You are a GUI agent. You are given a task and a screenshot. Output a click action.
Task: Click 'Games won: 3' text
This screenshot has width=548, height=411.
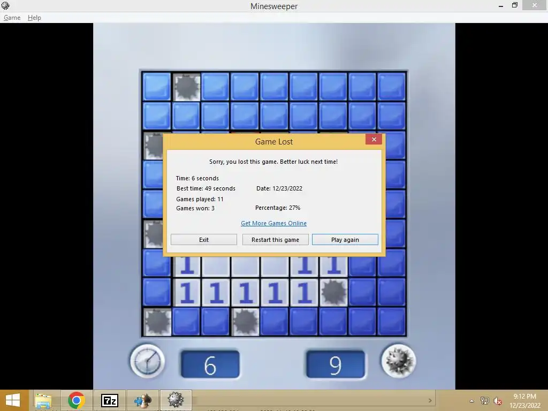pos(195,208)
